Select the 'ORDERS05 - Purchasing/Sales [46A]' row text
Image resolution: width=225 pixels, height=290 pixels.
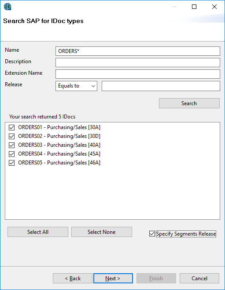(x=59, y=163)
